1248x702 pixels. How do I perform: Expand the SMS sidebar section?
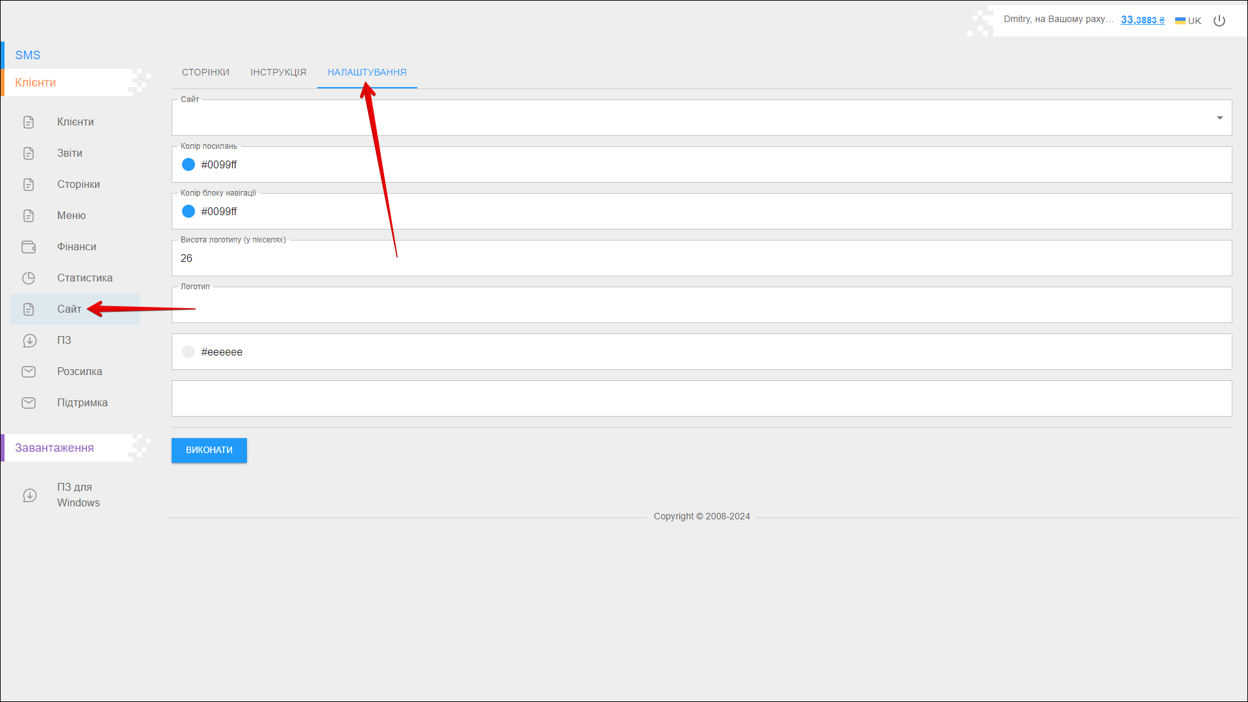[28, 55]
